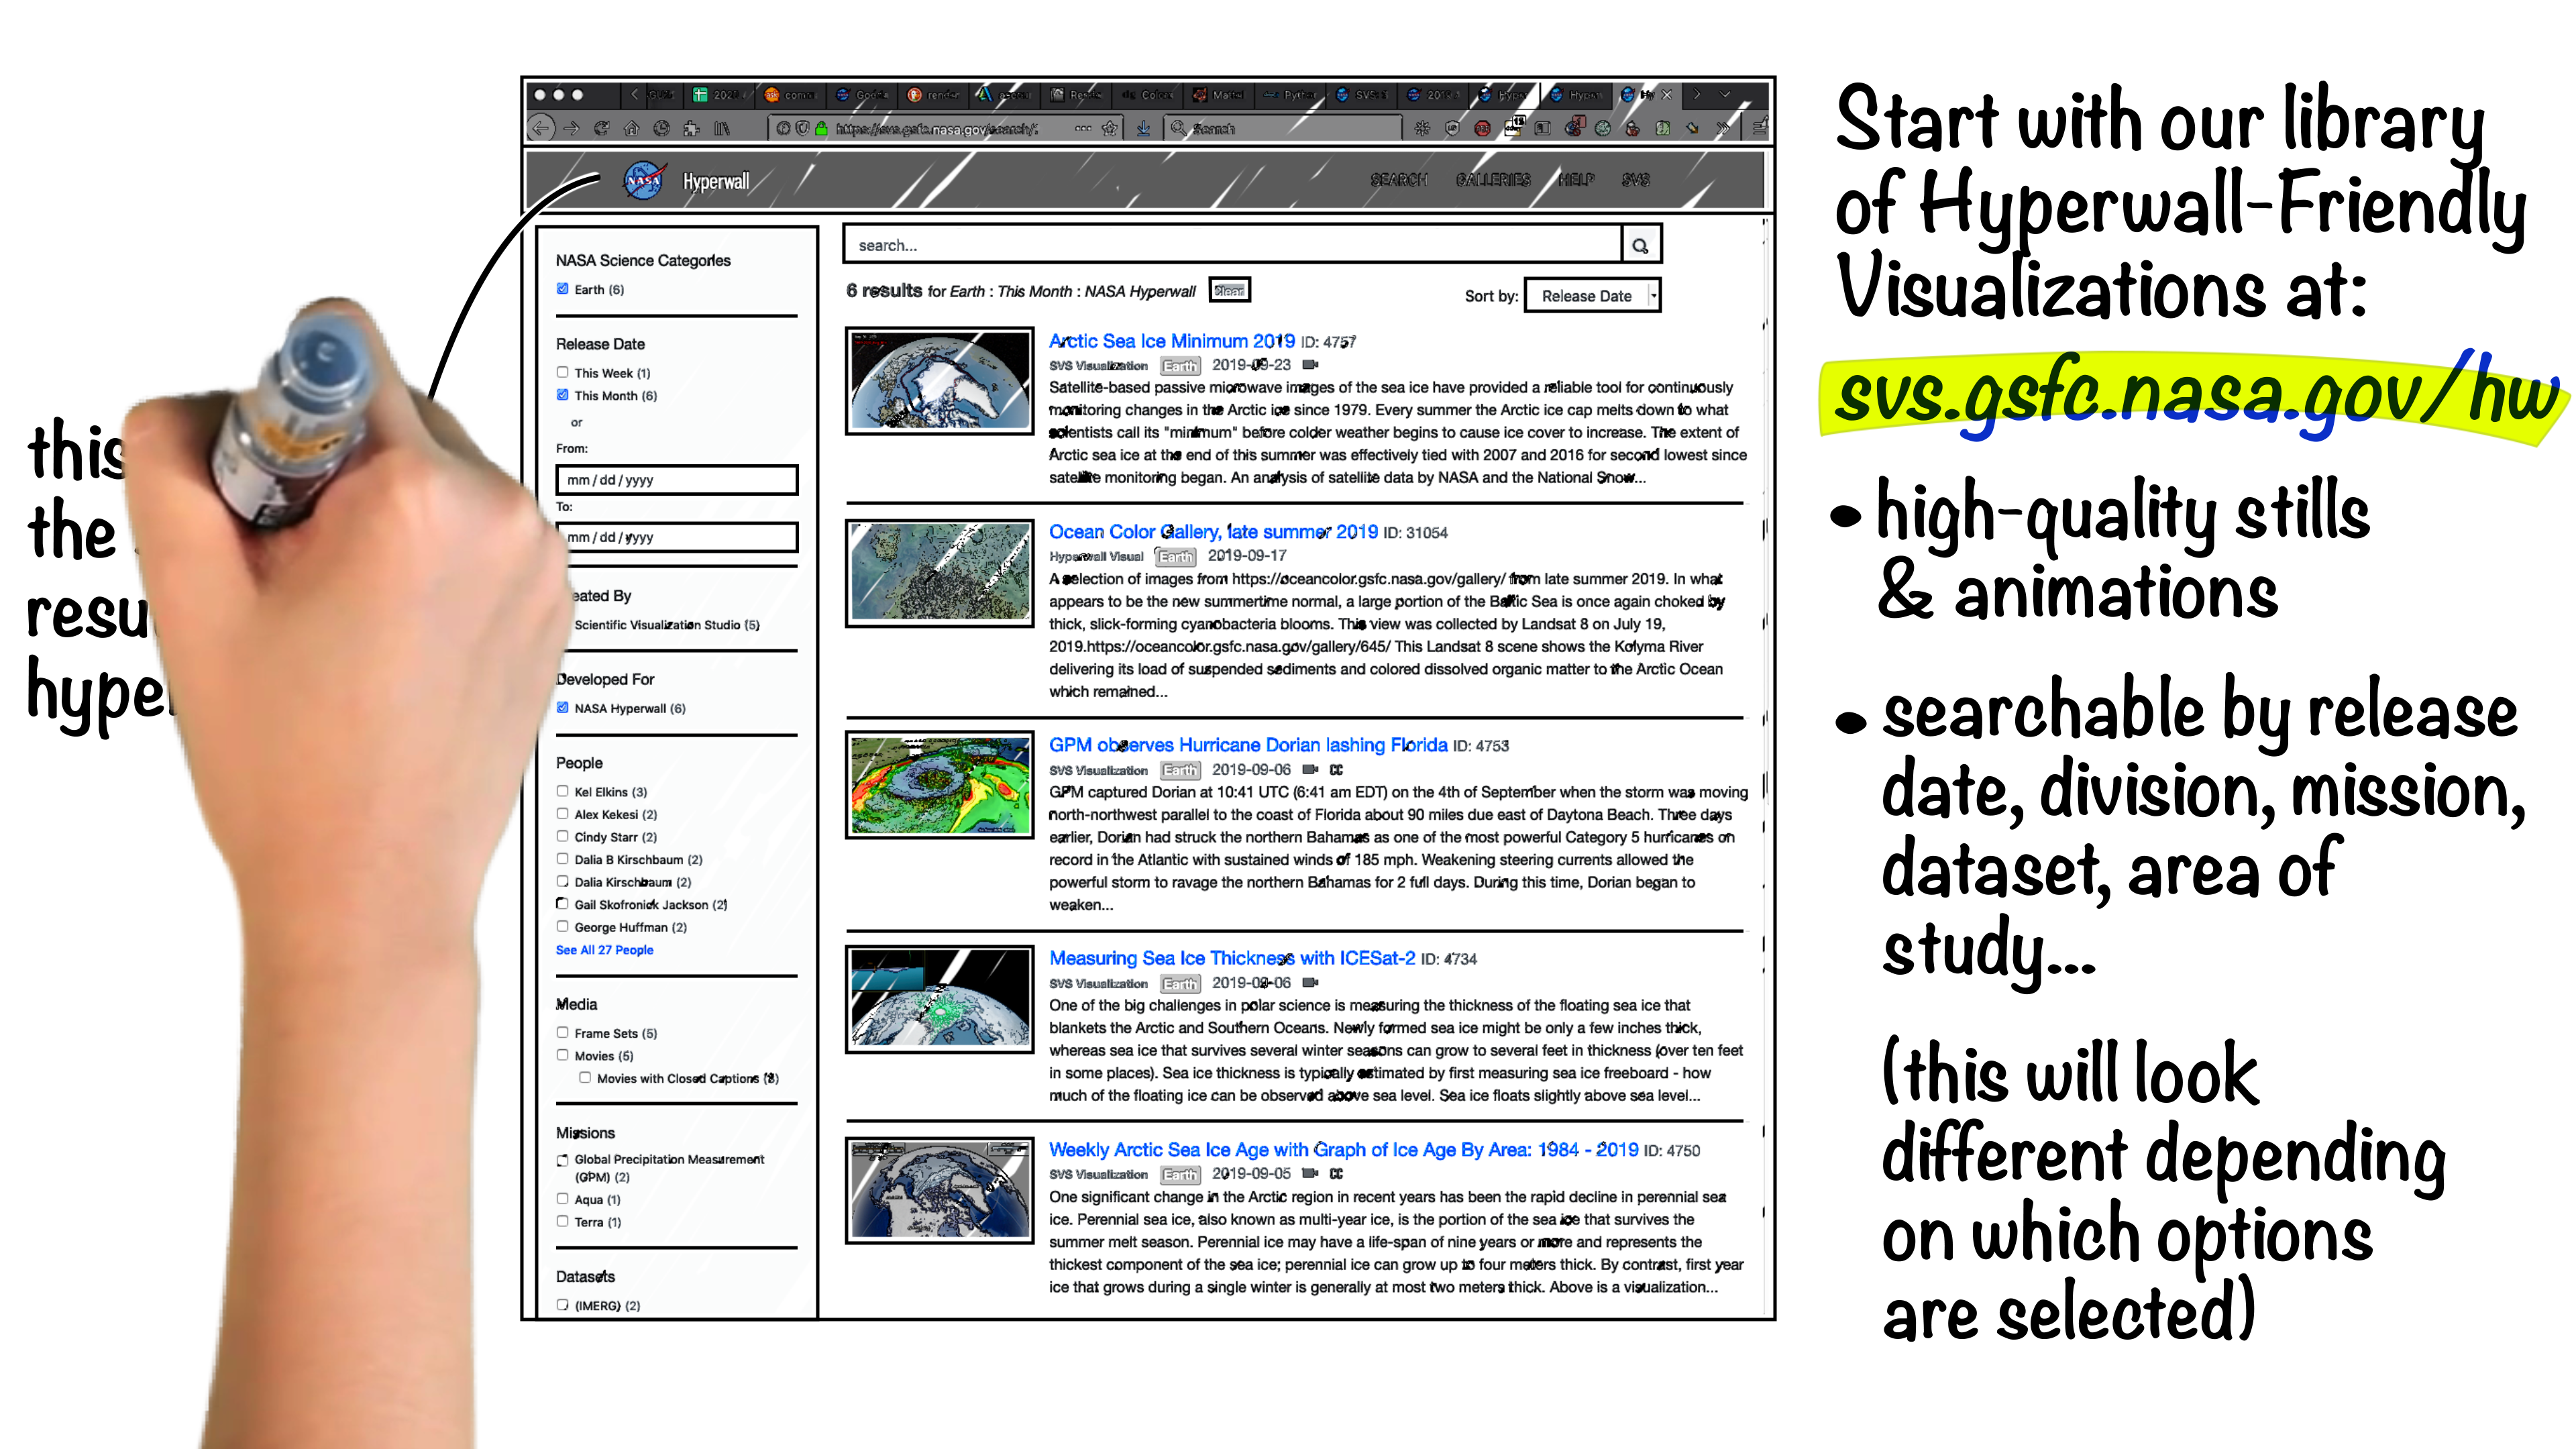The width and height of the screenshot is (2576, 1449).
Task: Uncheck the This Month (6) checkbox
Action: click(x=562, y=395)
